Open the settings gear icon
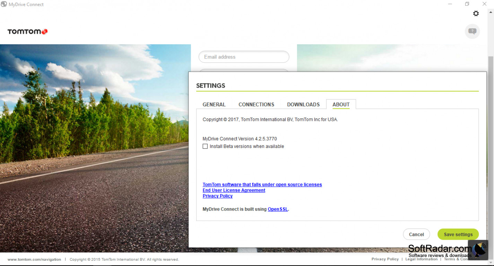Viewport: 494px width, 266px height. coord(476,14)
